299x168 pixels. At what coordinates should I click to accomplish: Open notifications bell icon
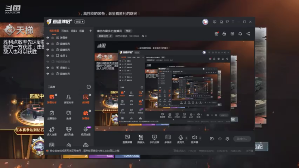coord(240,34)
